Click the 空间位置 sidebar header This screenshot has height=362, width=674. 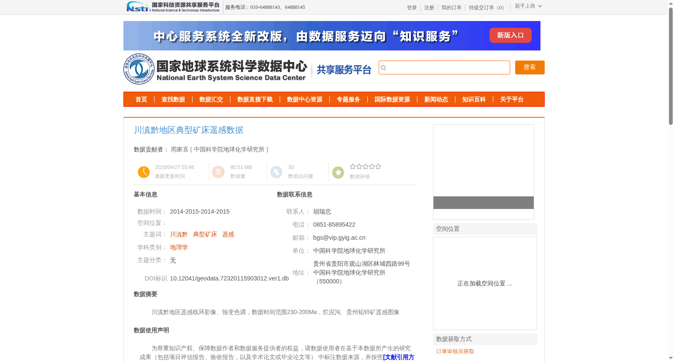tap(485, 229)
